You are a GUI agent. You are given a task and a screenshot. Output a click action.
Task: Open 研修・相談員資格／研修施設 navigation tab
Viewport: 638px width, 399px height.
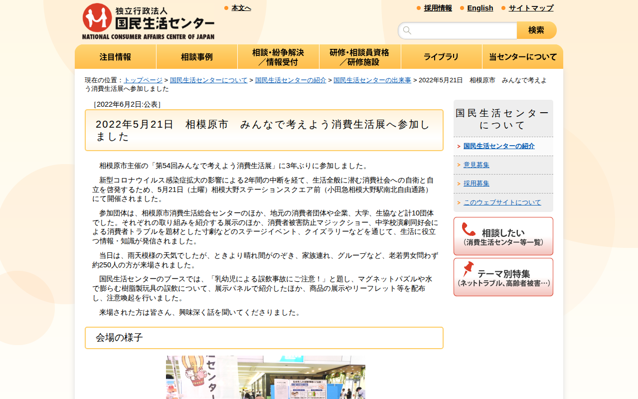pos(360,57)
